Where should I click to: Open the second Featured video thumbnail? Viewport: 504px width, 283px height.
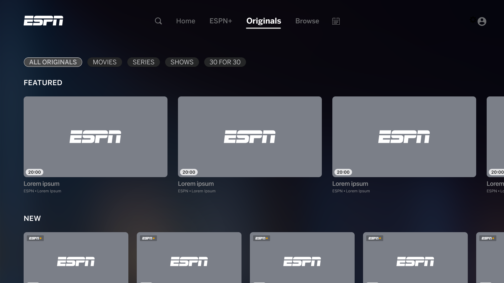coord(250,137)
